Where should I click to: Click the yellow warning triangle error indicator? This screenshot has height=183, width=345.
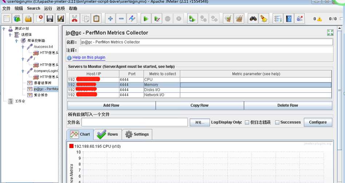(x=319, y=19)
